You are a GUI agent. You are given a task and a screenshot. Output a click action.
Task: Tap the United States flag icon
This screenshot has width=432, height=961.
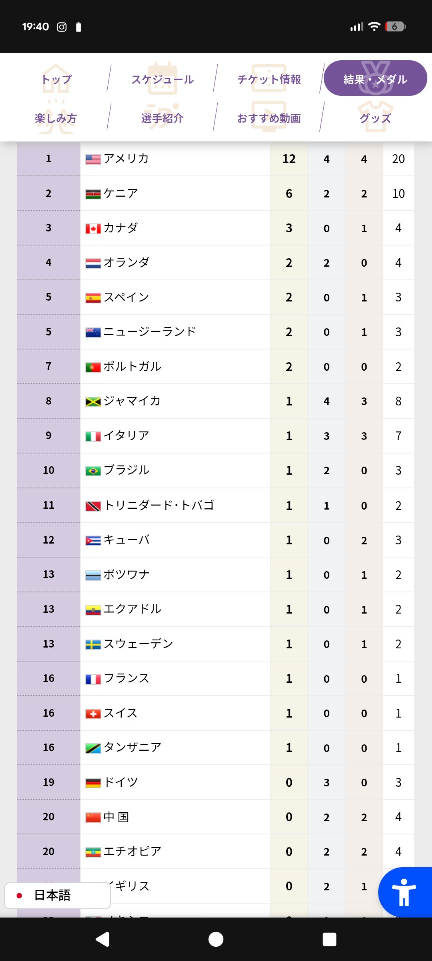(x=93, y=159)
